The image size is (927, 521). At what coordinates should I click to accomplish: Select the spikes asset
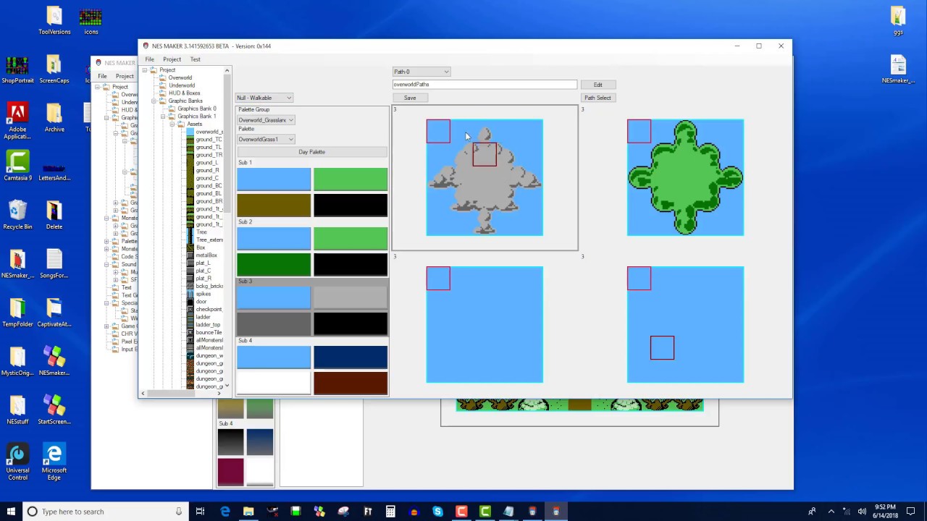(x=204, y=294)
